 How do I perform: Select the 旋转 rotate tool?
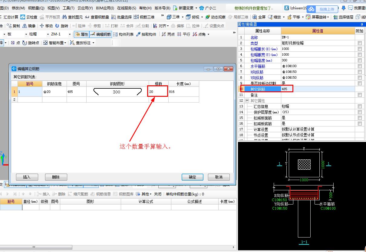[x=62, y=26]
